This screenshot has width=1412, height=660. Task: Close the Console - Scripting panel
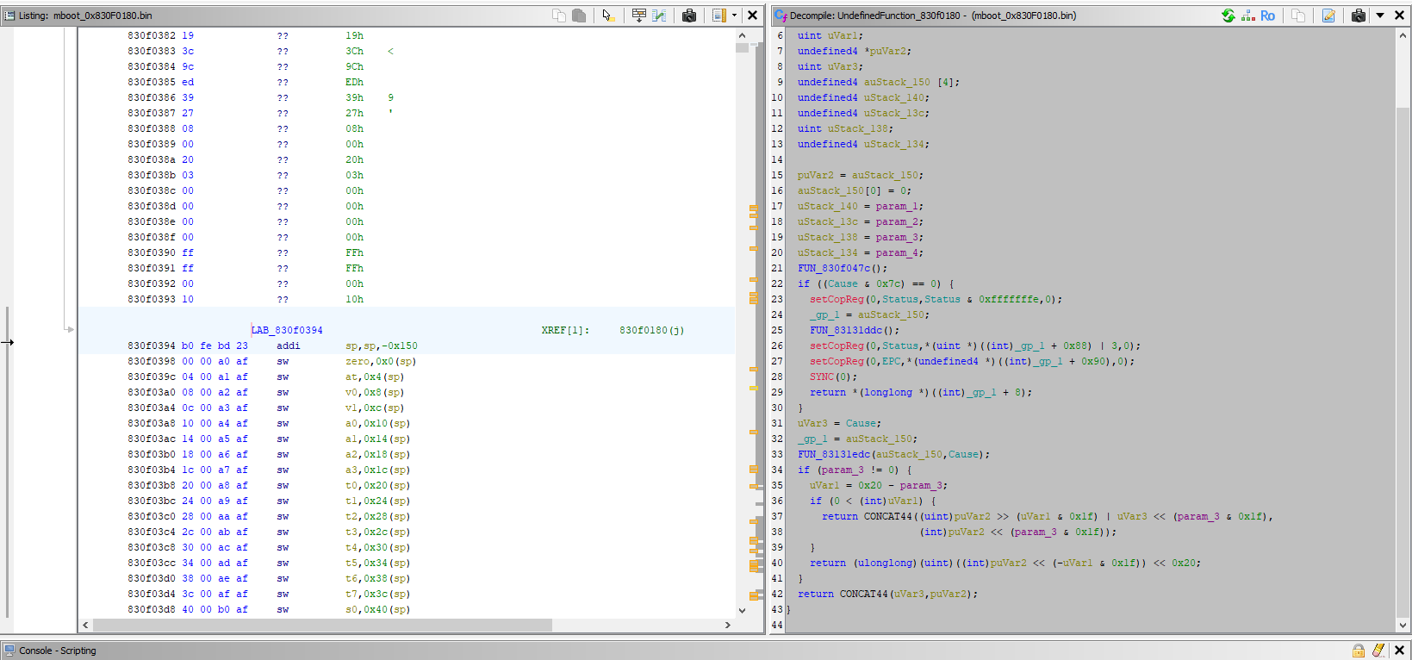point(1399,651)
